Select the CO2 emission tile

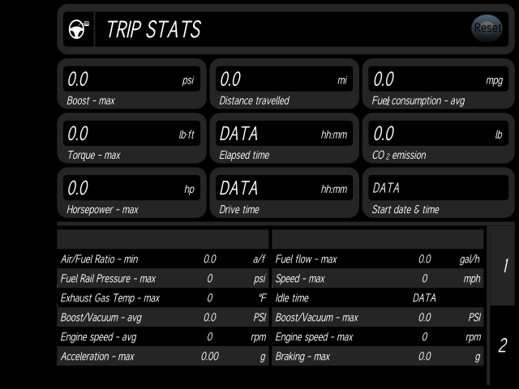pos(438,139)
